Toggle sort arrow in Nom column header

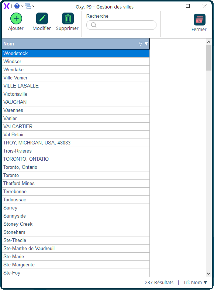point(146,44)
